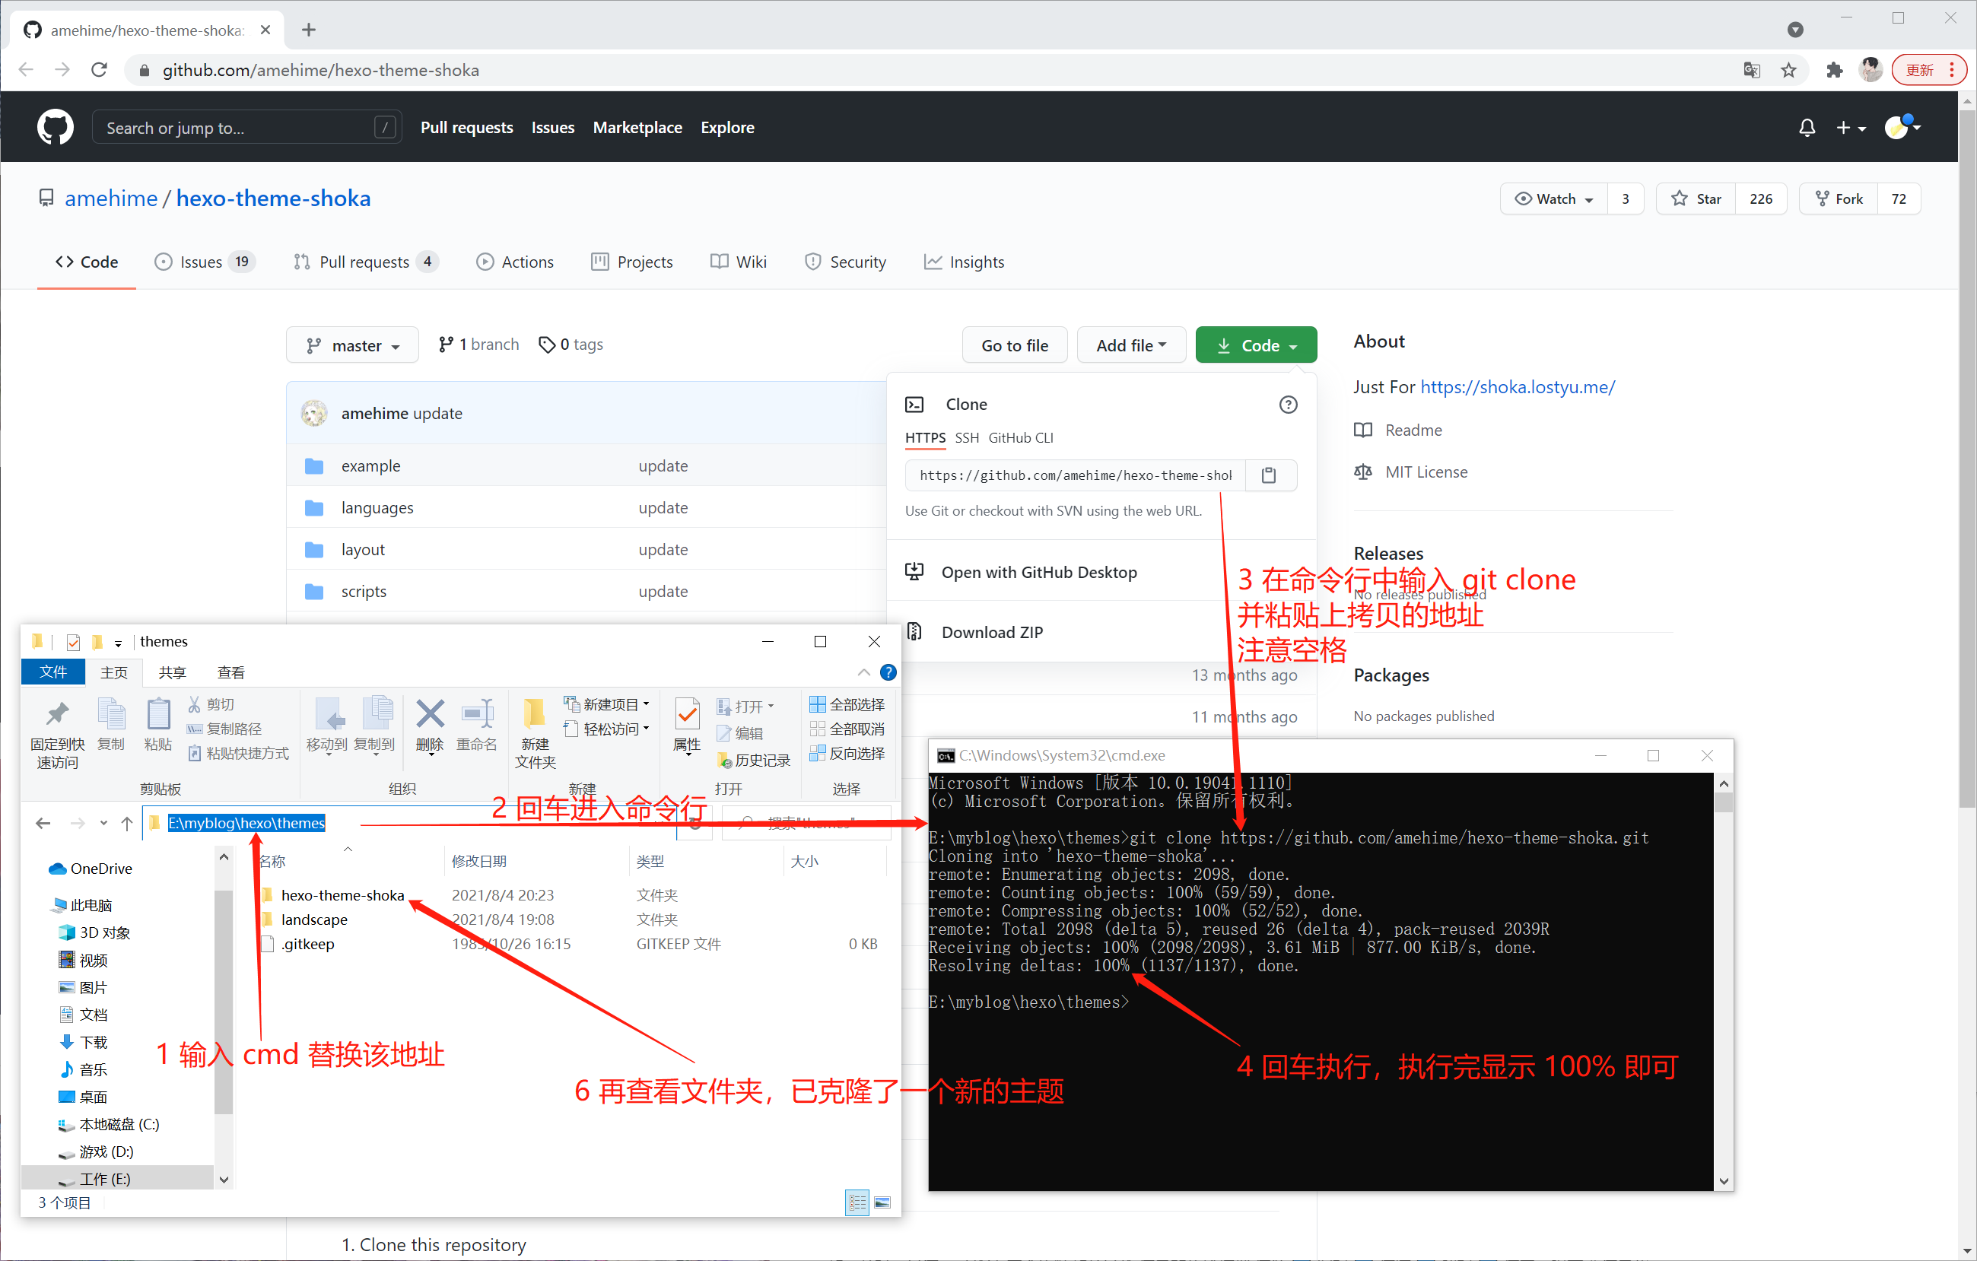Click the hexo-theme-shoka folder in Explorer
The height and width of the screenshot is (1261, 1977).
(x=343, y=894)
